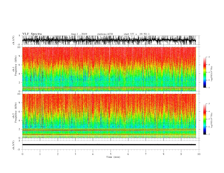Click time axis tick label "3"
224x173 pixels.
pyautogui.click(x=75, y=154)
